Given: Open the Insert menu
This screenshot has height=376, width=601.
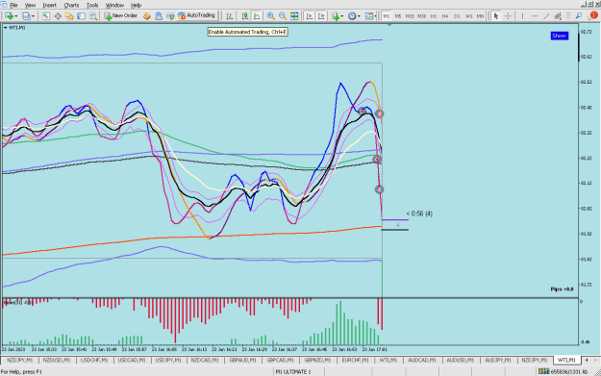Looking at the screenshot, I should [x=49, y=5].
